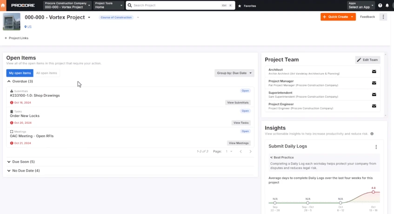The height and width of the screenshot is (214, 394).
Task: Open the project overflow menu next to Feedback
Action: 383,17
